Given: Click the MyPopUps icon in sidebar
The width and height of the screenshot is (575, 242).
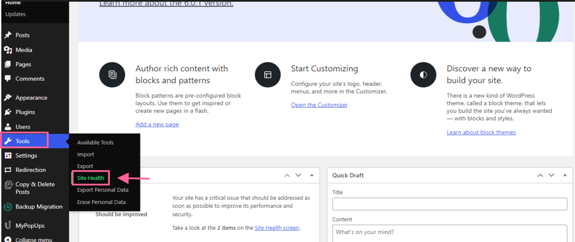Looking at the screenshot, I should [8, 226].
